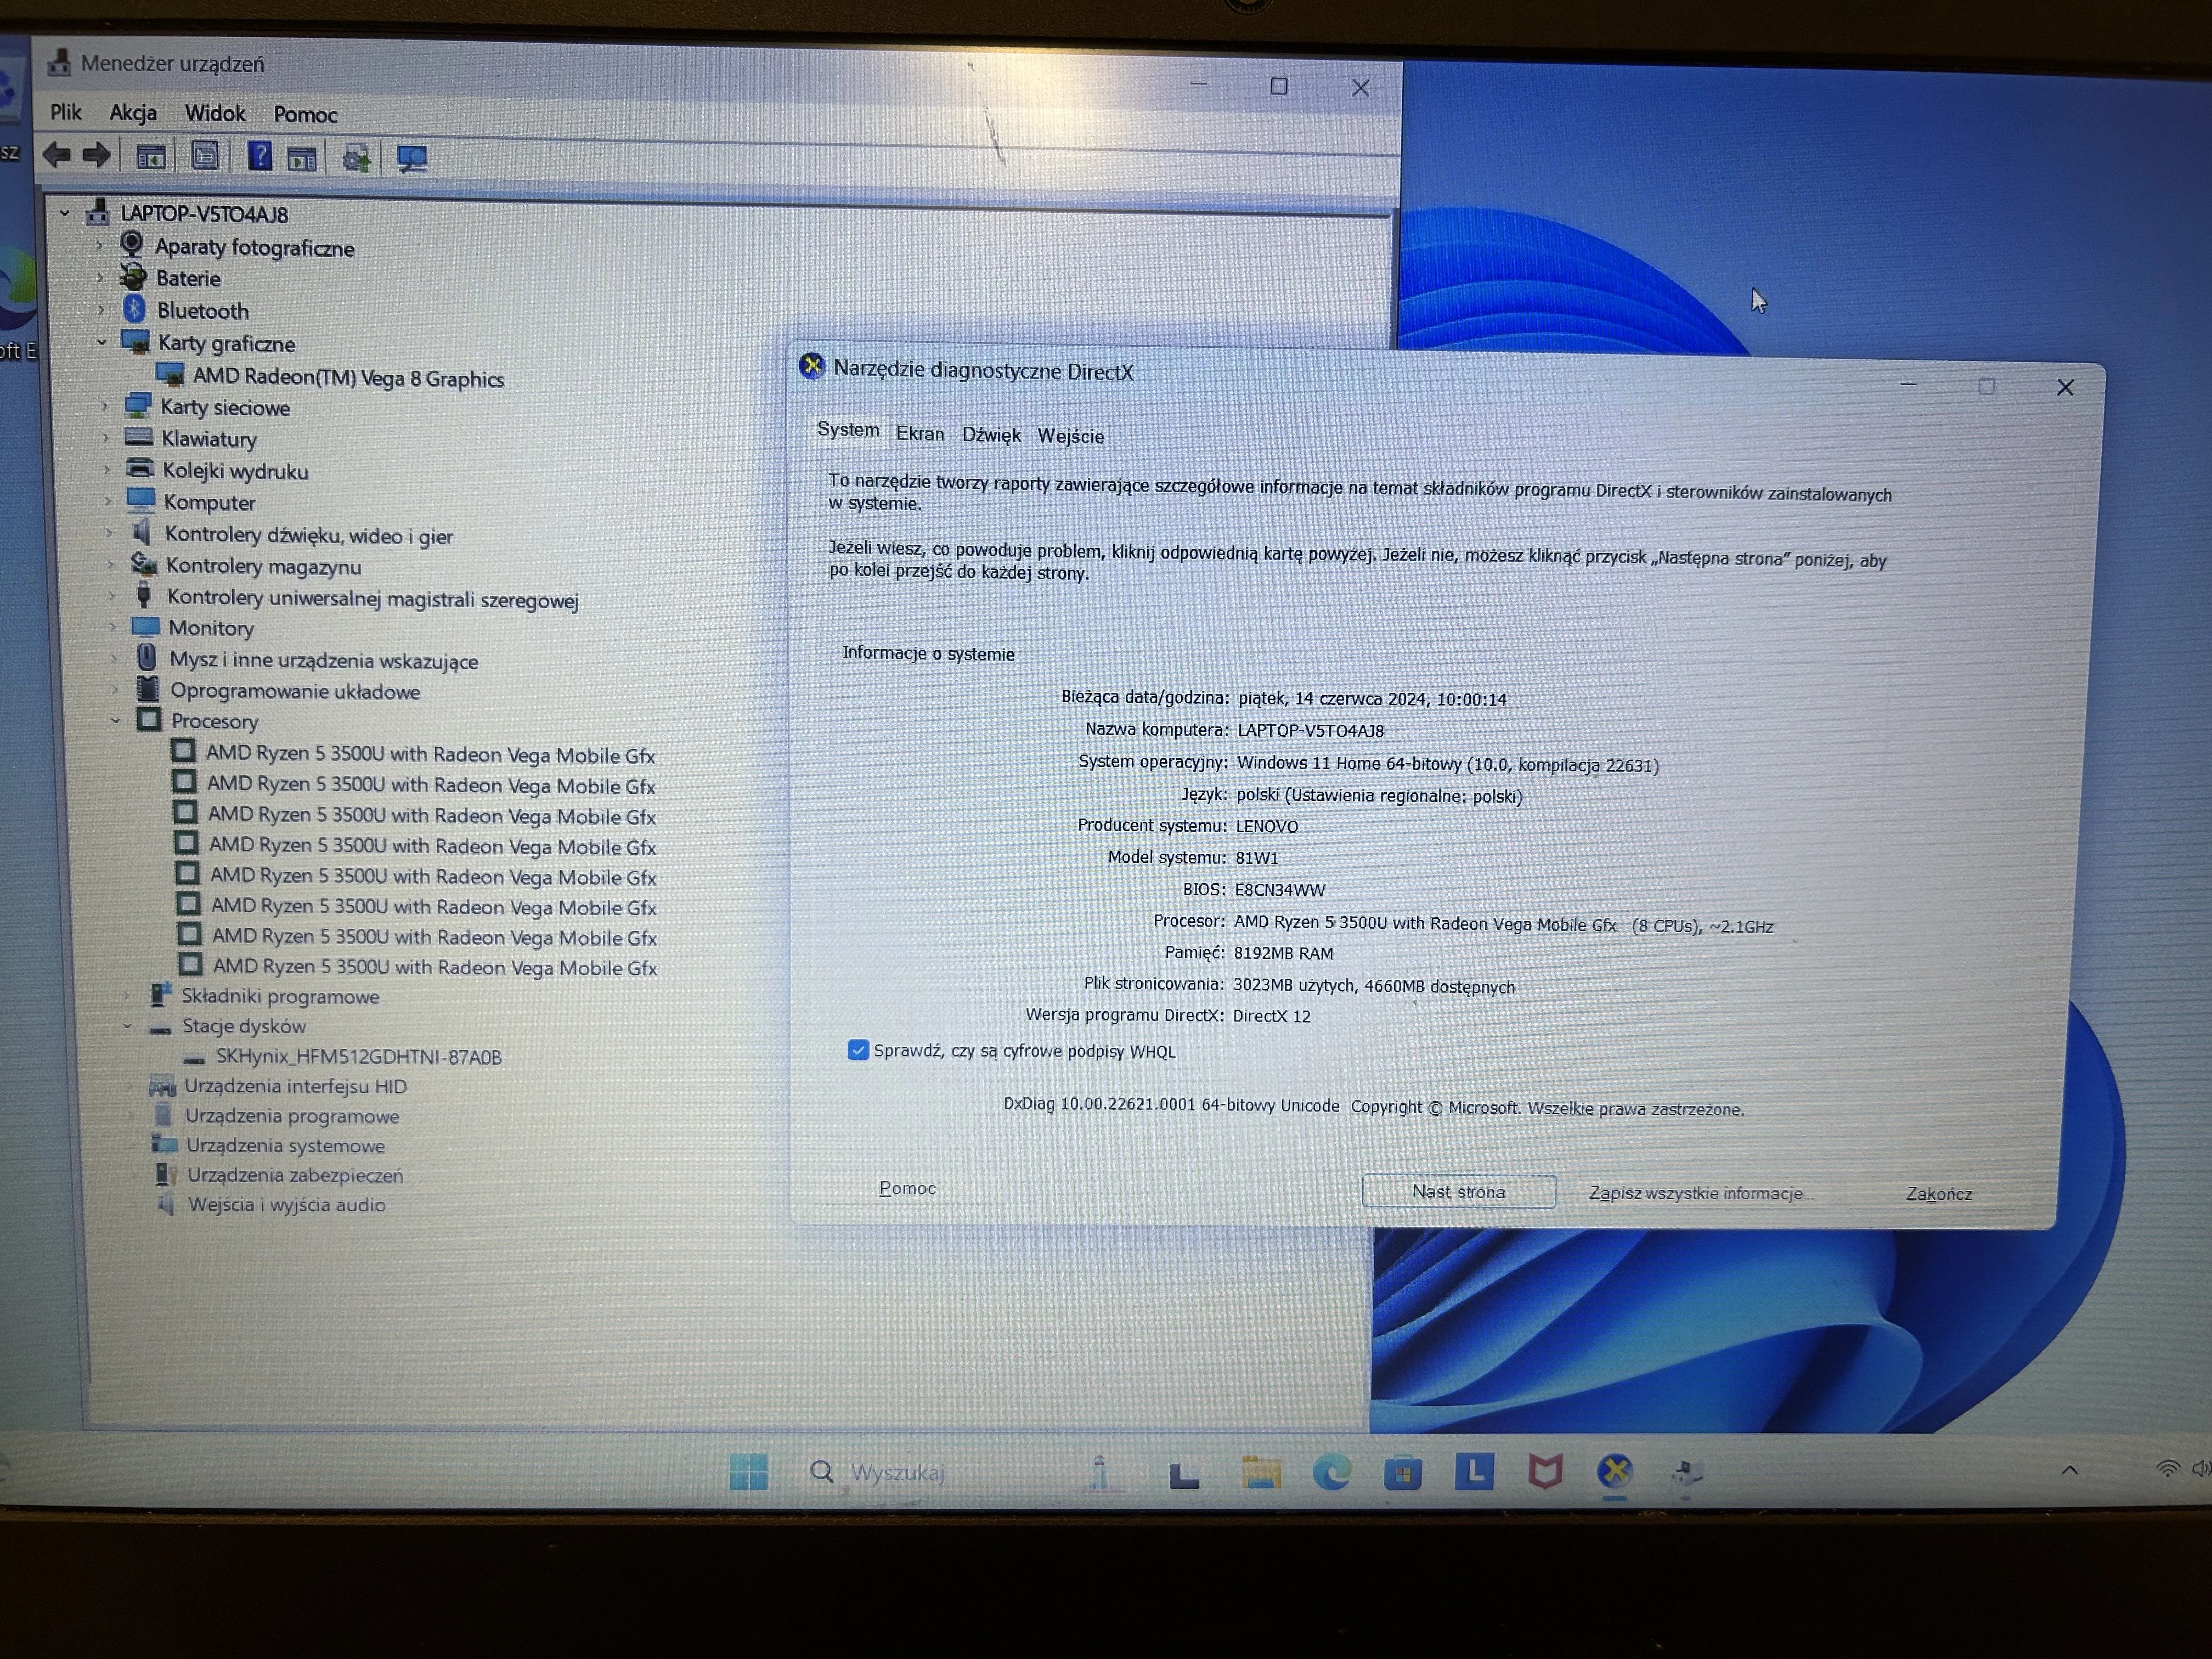Viewport: 2212px width, 1659px height.
Task: Open the blue L app on taskbar
Action: (x=1474, y=1471)
